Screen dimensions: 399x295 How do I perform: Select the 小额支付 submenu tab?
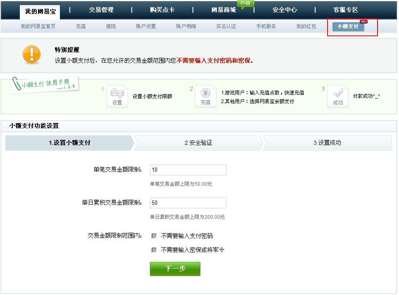[x=348, y=26]
